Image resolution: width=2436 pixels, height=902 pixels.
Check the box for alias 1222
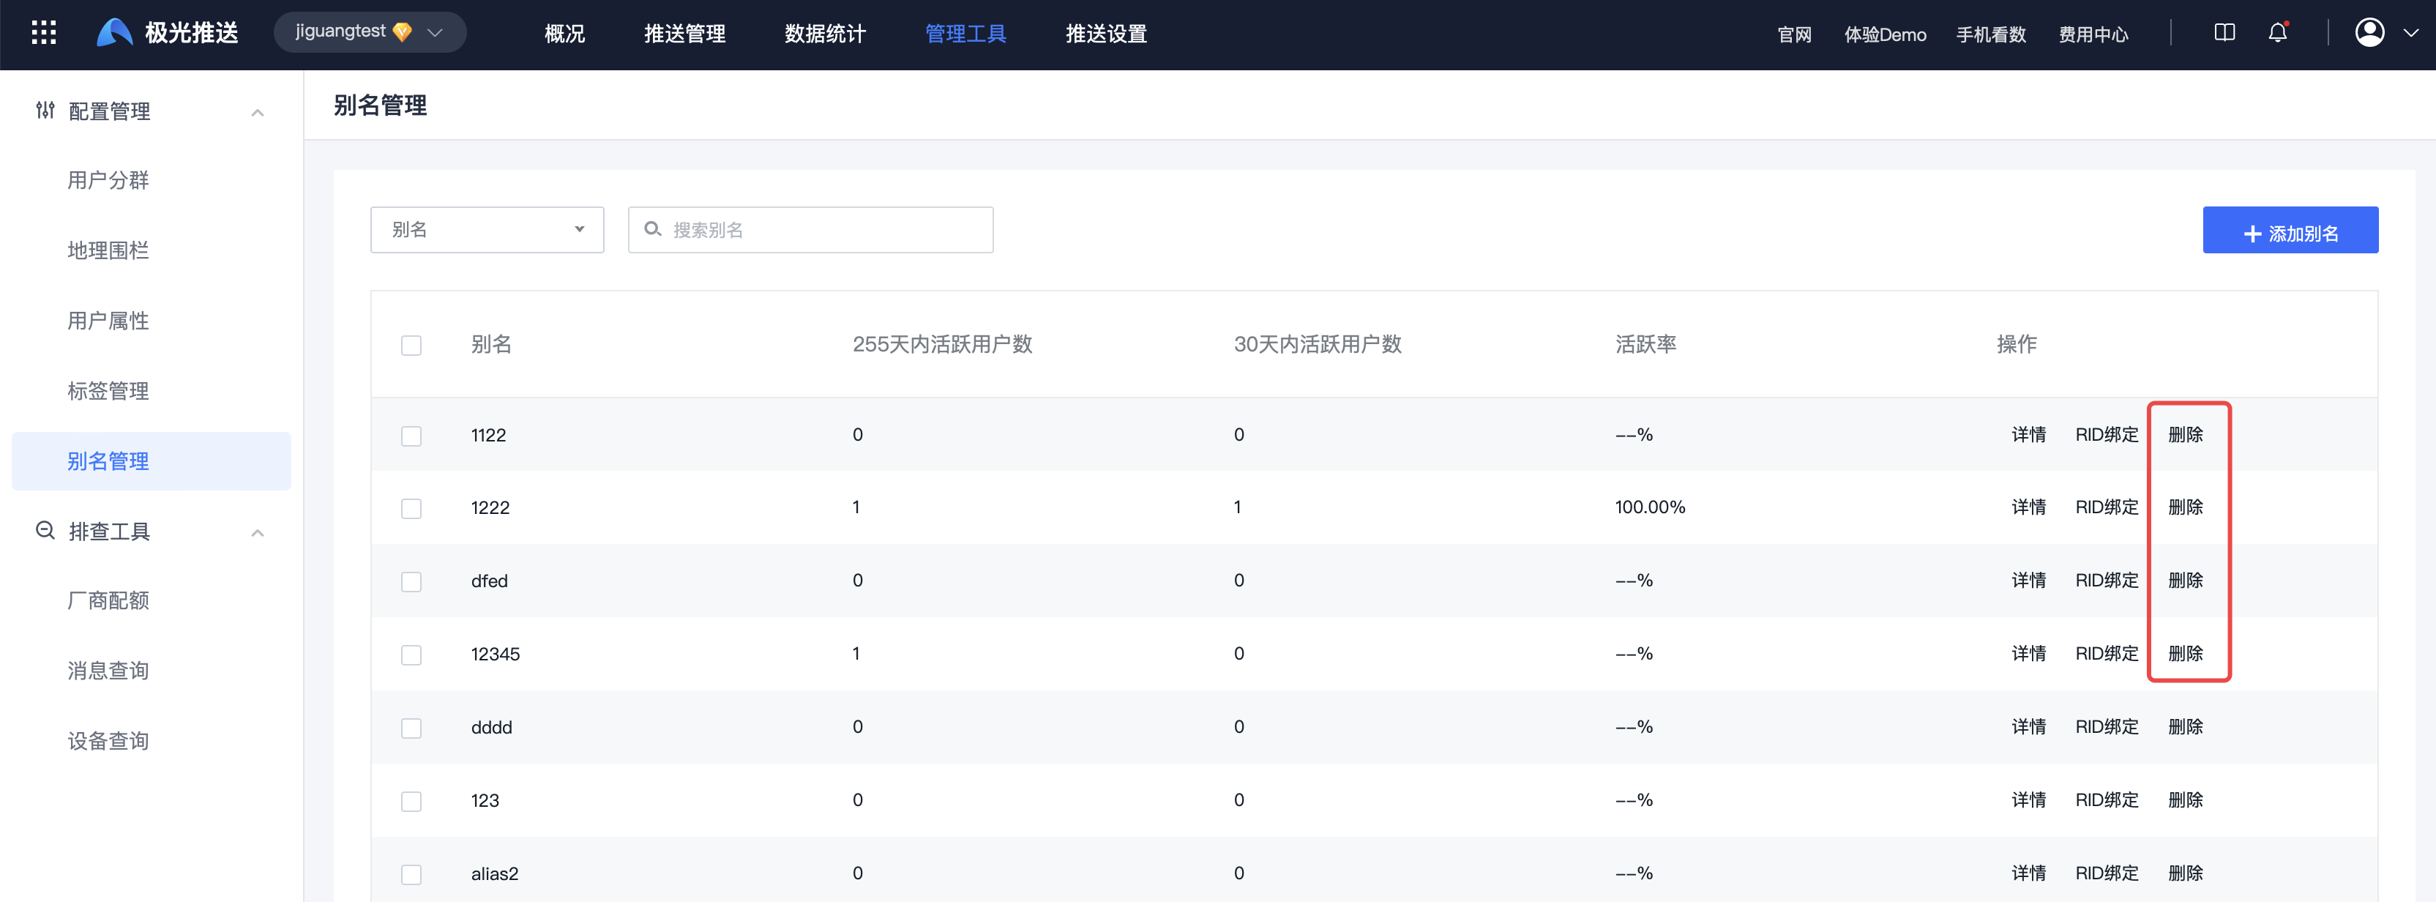click(411, 509)
